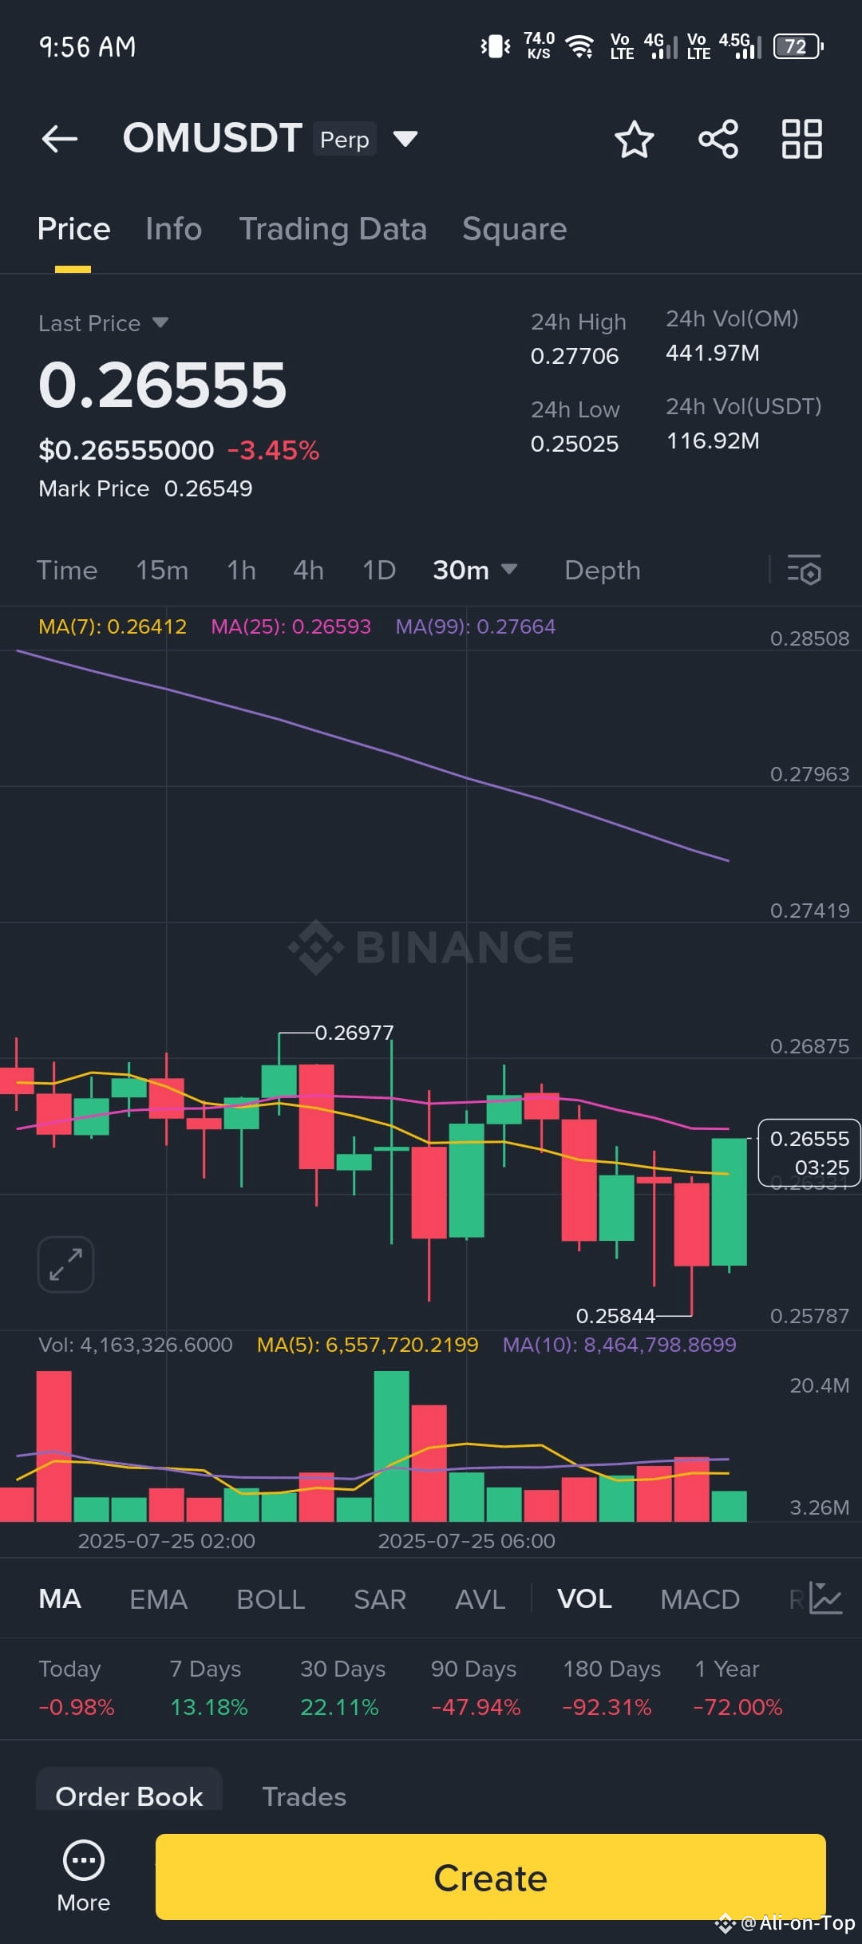
Task: Tap the Mark Price 0.26549 text
Action: (145, 488)
